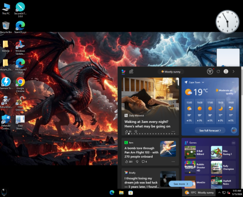Launch Google Chrome from desktop

(x=20, y=85)
